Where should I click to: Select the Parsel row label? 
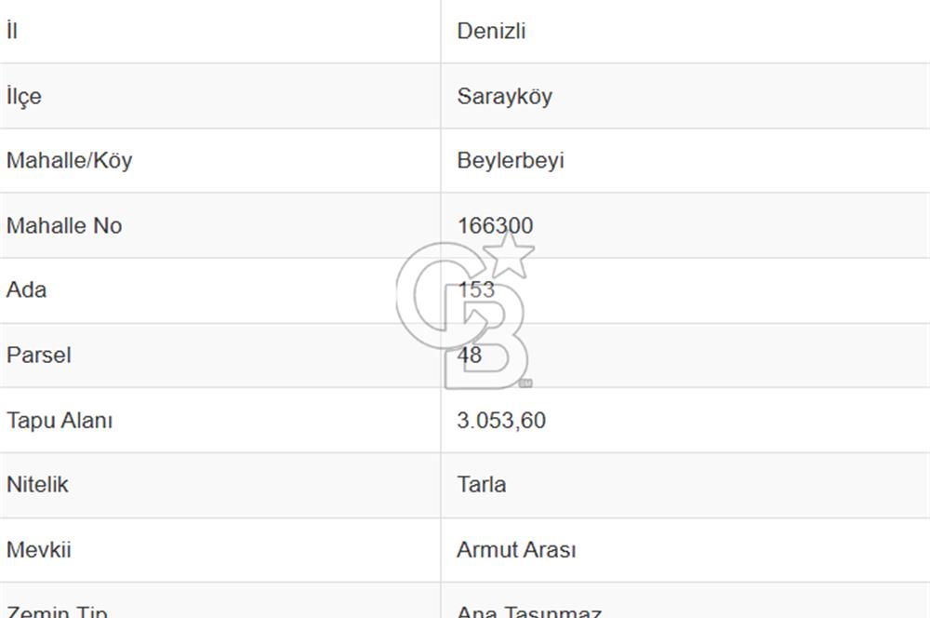coord(38,355)
